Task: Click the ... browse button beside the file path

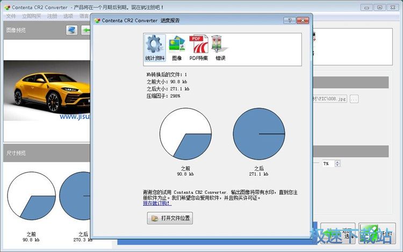Action: coord(354,99)
